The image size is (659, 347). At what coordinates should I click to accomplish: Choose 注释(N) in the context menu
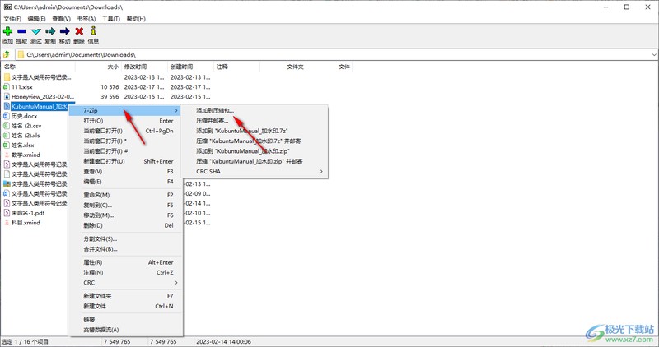126,272
